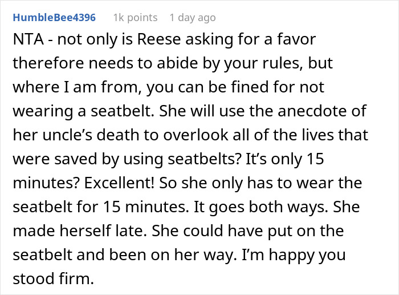Click the word 'Excellent!' in the comment
This screenshot has width=399, height=295.
(x=119, y=183)
